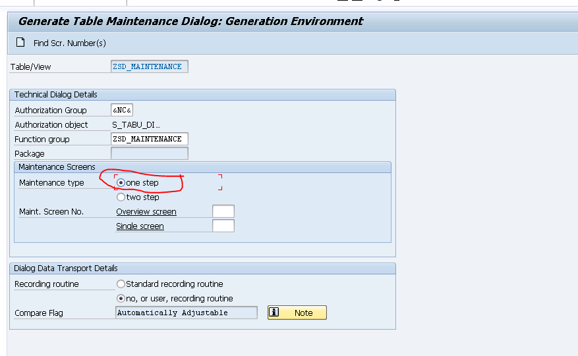The height and width of the screenshot is (356, 578).
Task: Click the Single screen number field
Action: pos(223,226)
